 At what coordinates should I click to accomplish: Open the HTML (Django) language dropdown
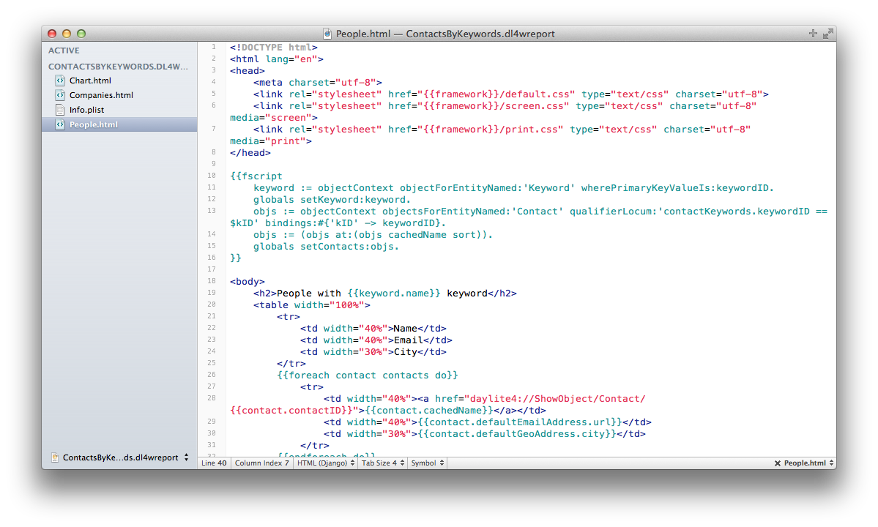325,463
